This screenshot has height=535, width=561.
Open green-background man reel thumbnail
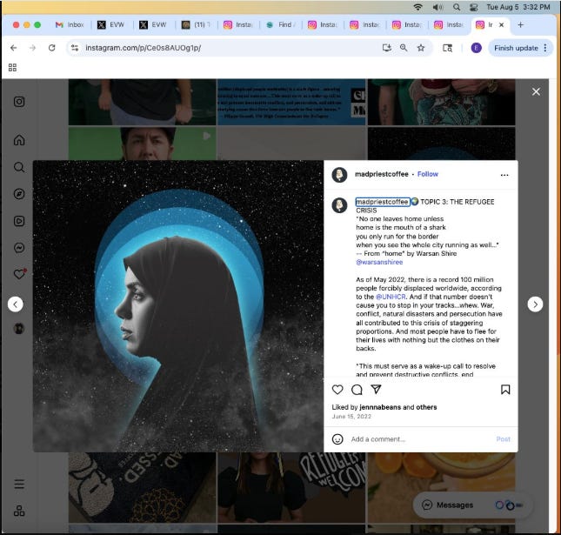[x=142, y=144]
